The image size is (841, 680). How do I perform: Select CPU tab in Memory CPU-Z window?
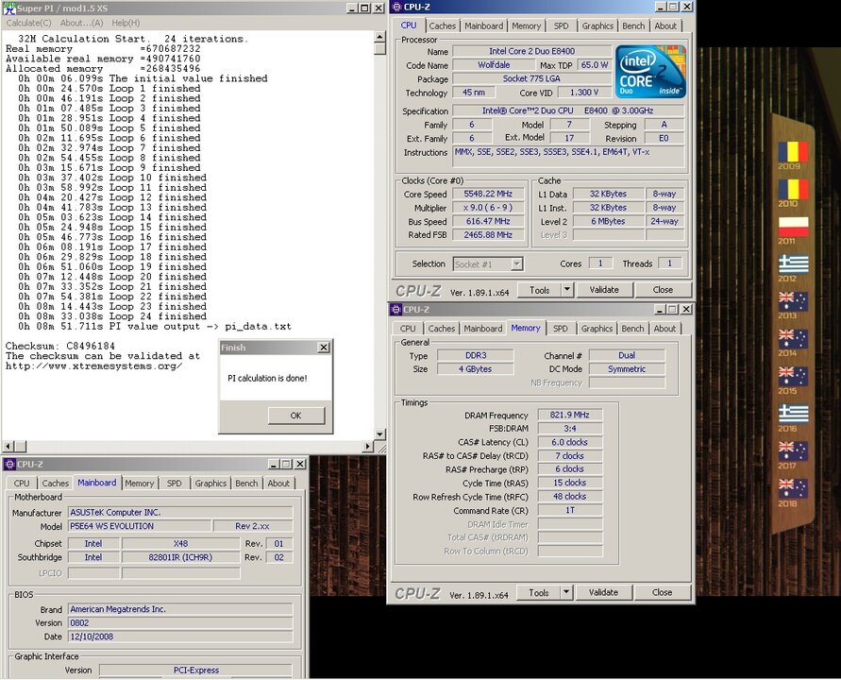coord(408,329)
